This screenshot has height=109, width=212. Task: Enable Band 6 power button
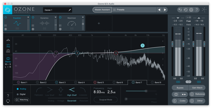[114, 83]
